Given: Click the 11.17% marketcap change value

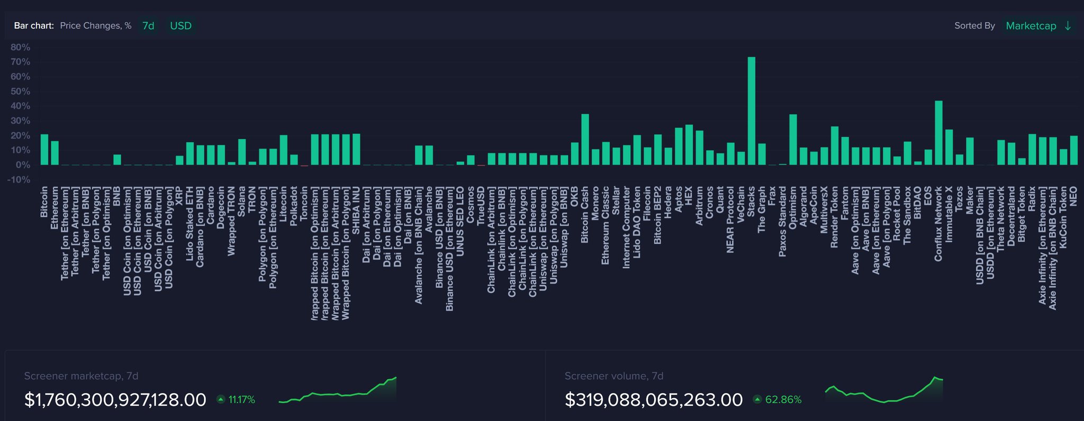Looking at the screenshot, I should click(x=242, y=400).
